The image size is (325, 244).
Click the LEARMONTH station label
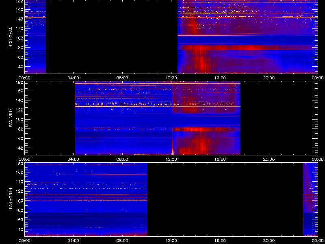coord(11,200)
